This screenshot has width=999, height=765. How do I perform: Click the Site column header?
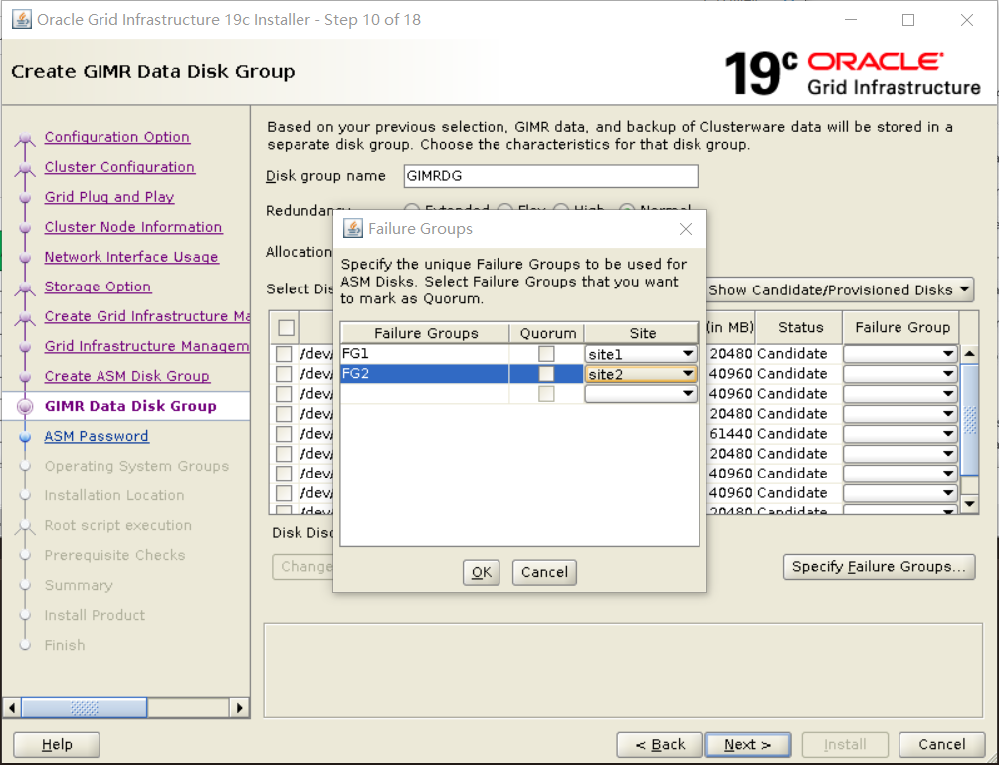coord(642,333)
